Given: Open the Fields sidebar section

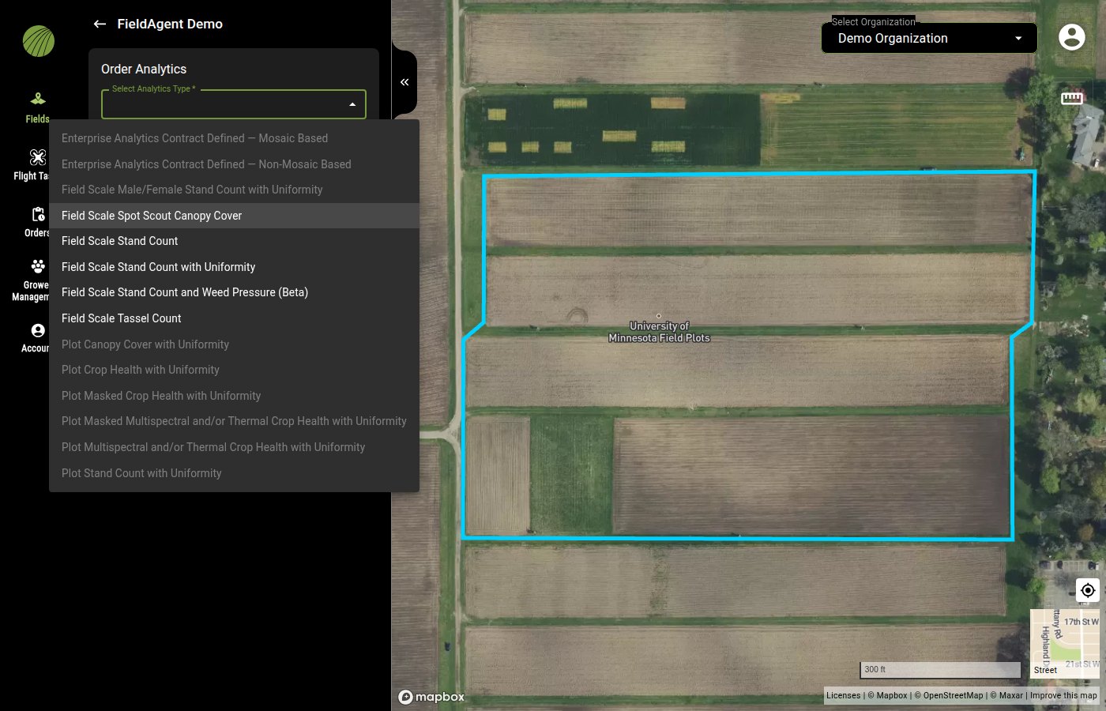Looking at the screenshot, I should pos(37,107).
